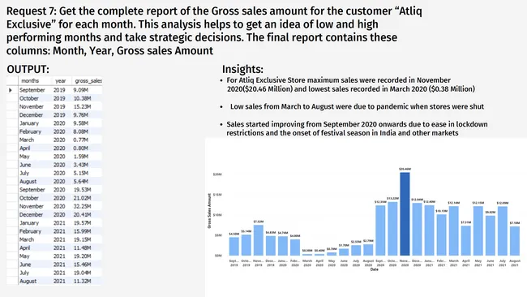Click the '5.64M' gross sales cell
527x297 pixels.
[x=80, y=181]
